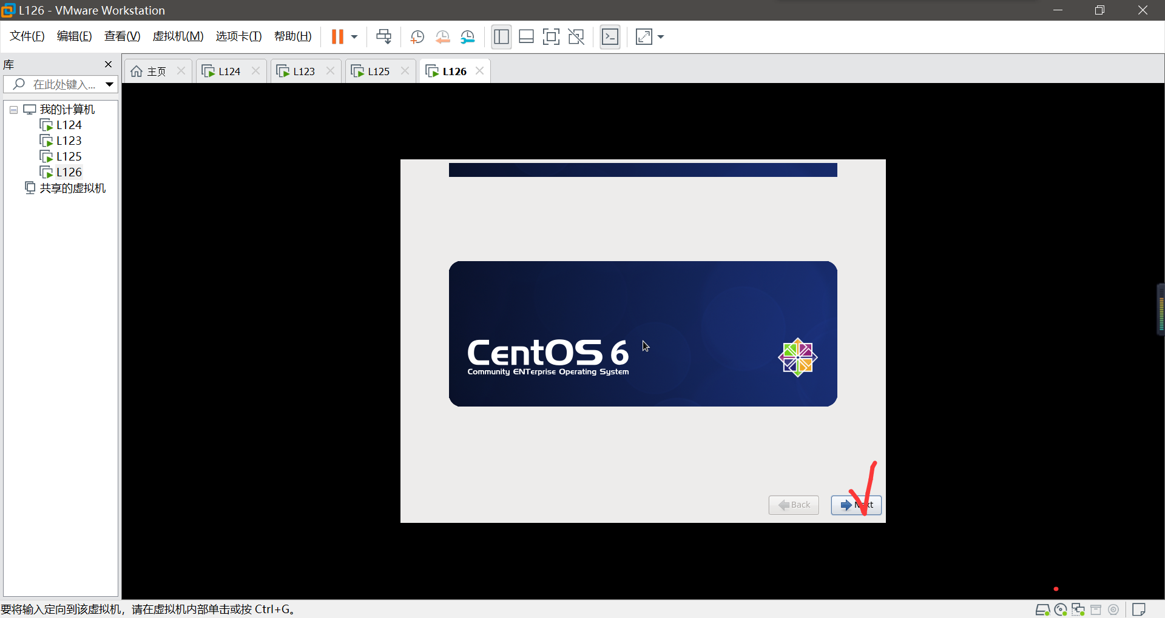Click the printer status icon
The height and width of the screenshot is (618, 1165).
1096,610
